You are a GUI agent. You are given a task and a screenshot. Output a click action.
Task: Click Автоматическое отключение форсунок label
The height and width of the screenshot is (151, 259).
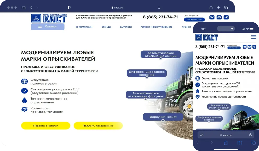tap(146, 95)
